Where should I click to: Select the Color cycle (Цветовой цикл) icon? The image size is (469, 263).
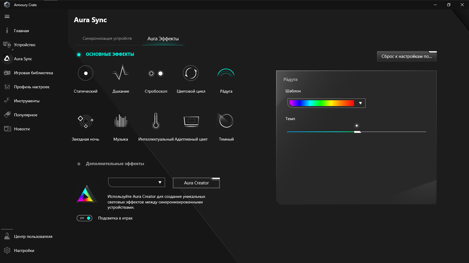(x=191, y=73)
